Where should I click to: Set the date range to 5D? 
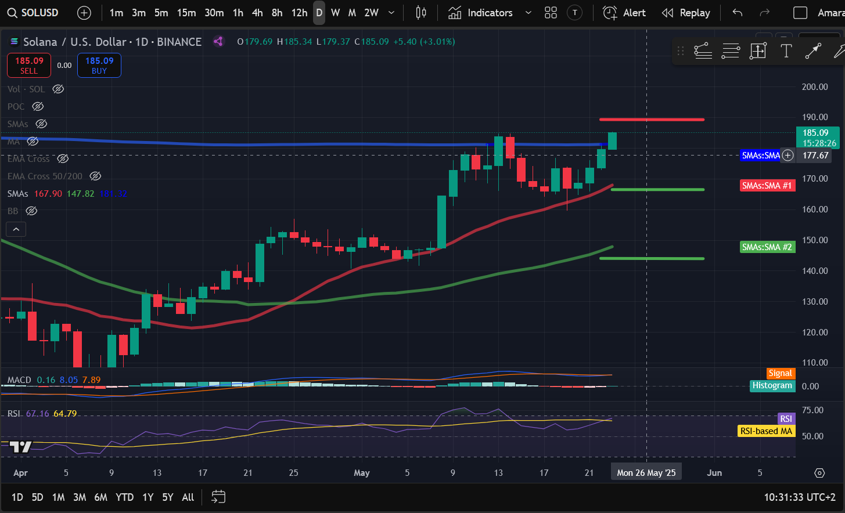coord(37,497)
